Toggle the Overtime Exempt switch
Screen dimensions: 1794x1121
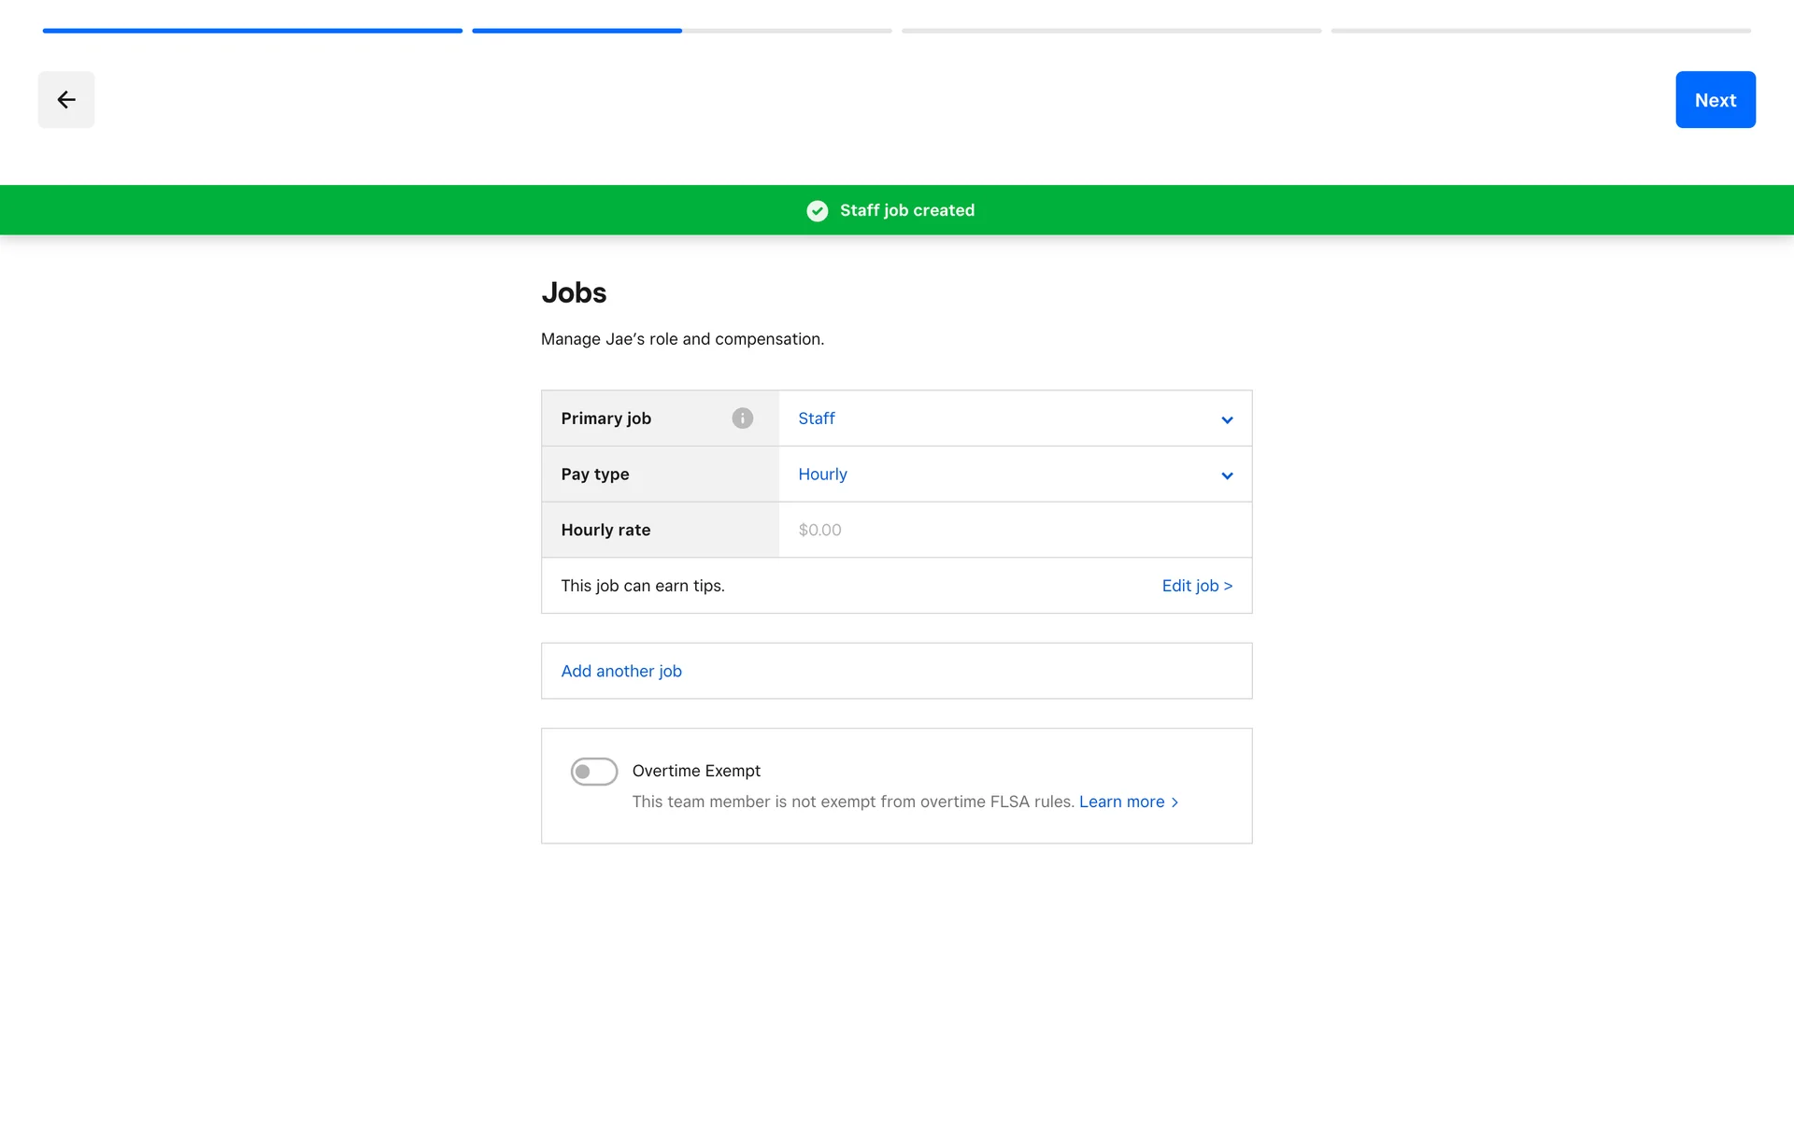(x=594, y=772)
